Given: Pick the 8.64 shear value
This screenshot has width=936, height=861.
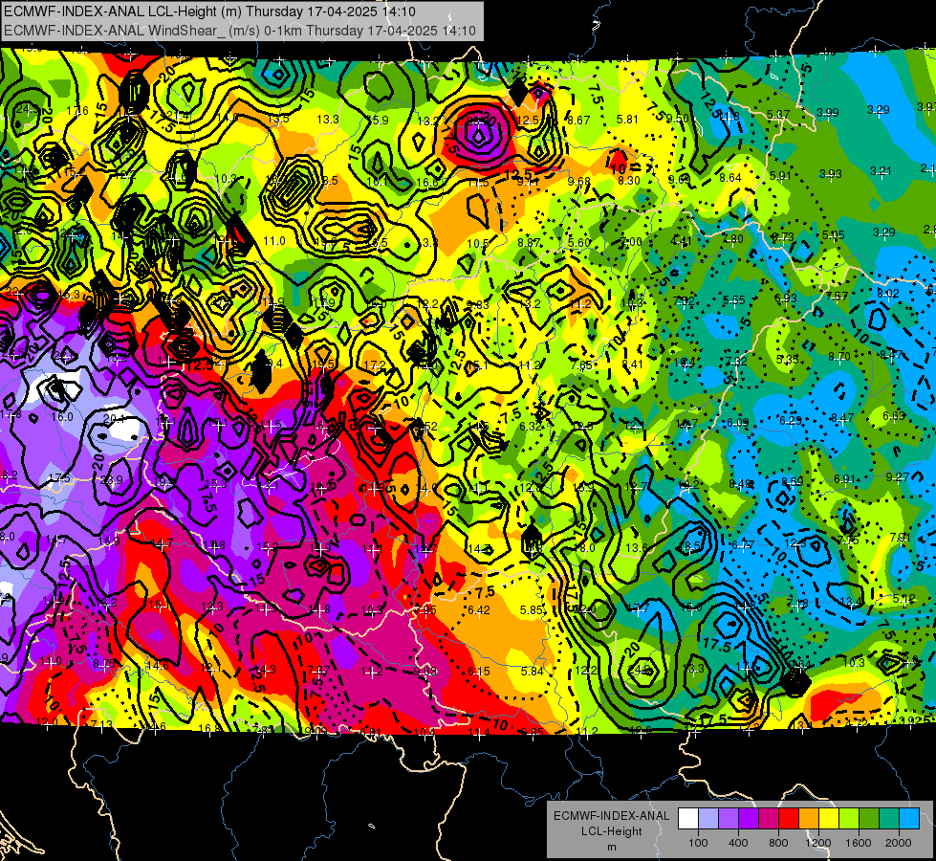Looking at the screenshot, I should [730, 177].
